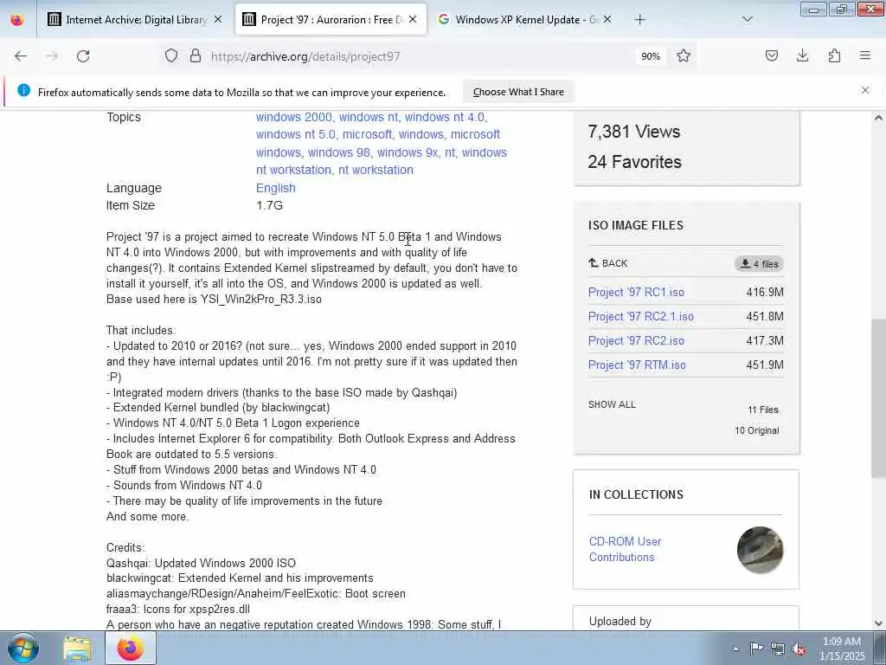Image resolution: width=886 pixels, height=665 pixels.
Task: Click the vertical scrollbar thumb
Action: point(878,399)
